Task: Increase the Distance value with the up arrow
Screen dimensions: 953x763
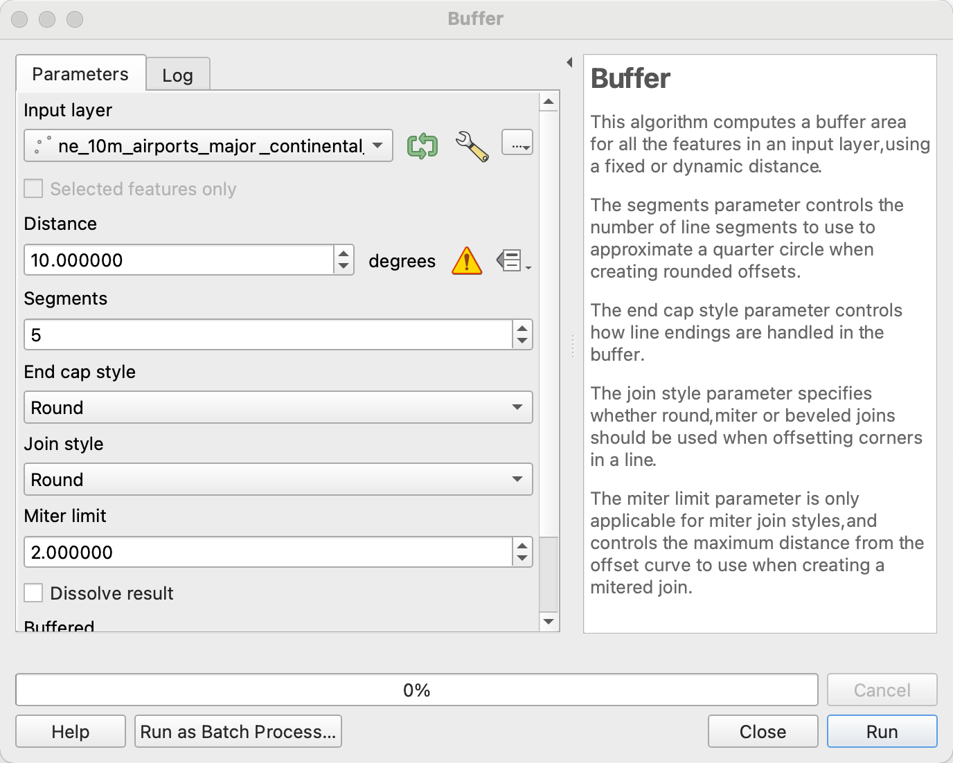Action: point(344,254)
